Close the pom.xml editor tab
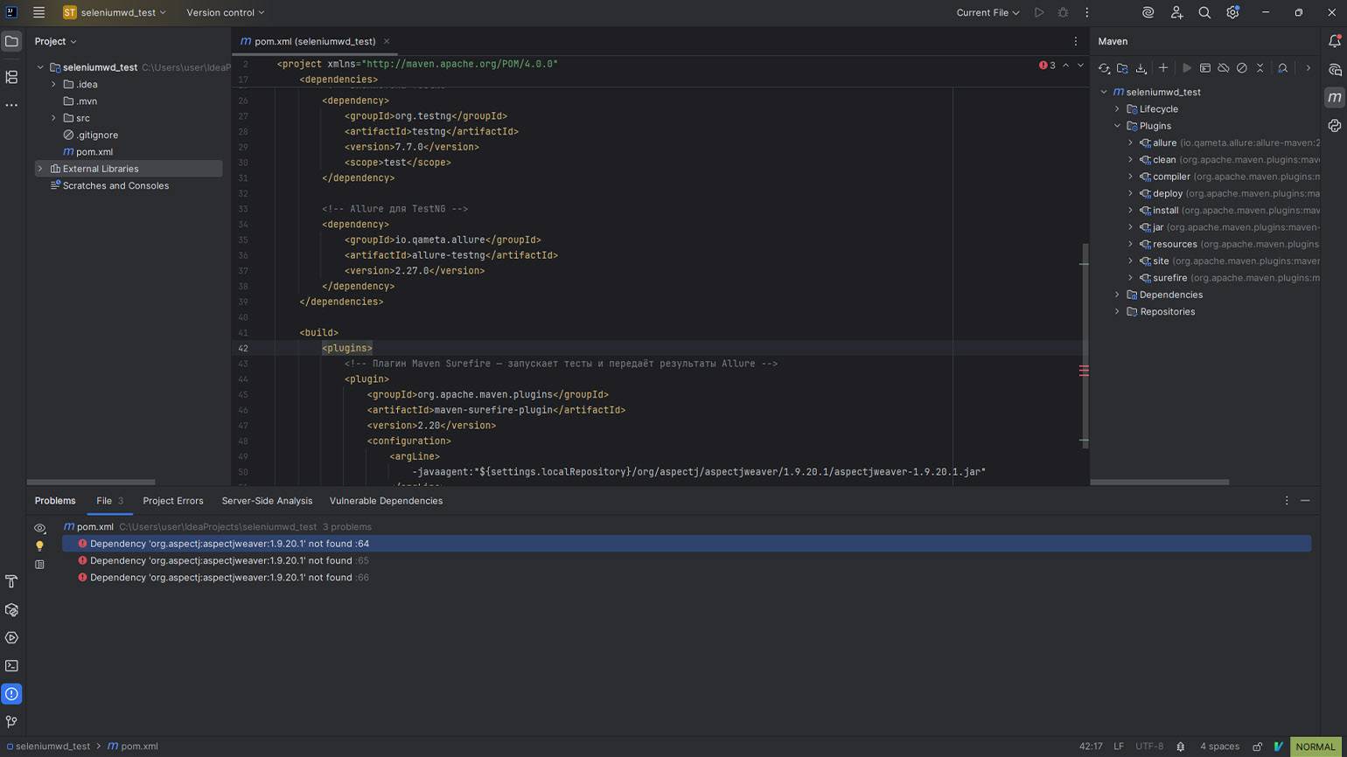The image size is (1347, 757). point(387,41)
